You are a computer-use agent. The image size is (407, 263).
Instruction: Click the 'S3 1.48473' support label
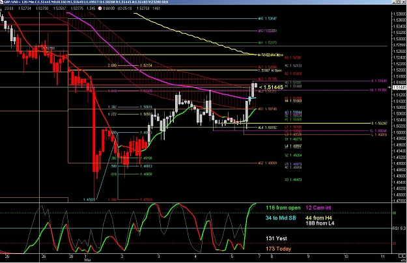293,180
